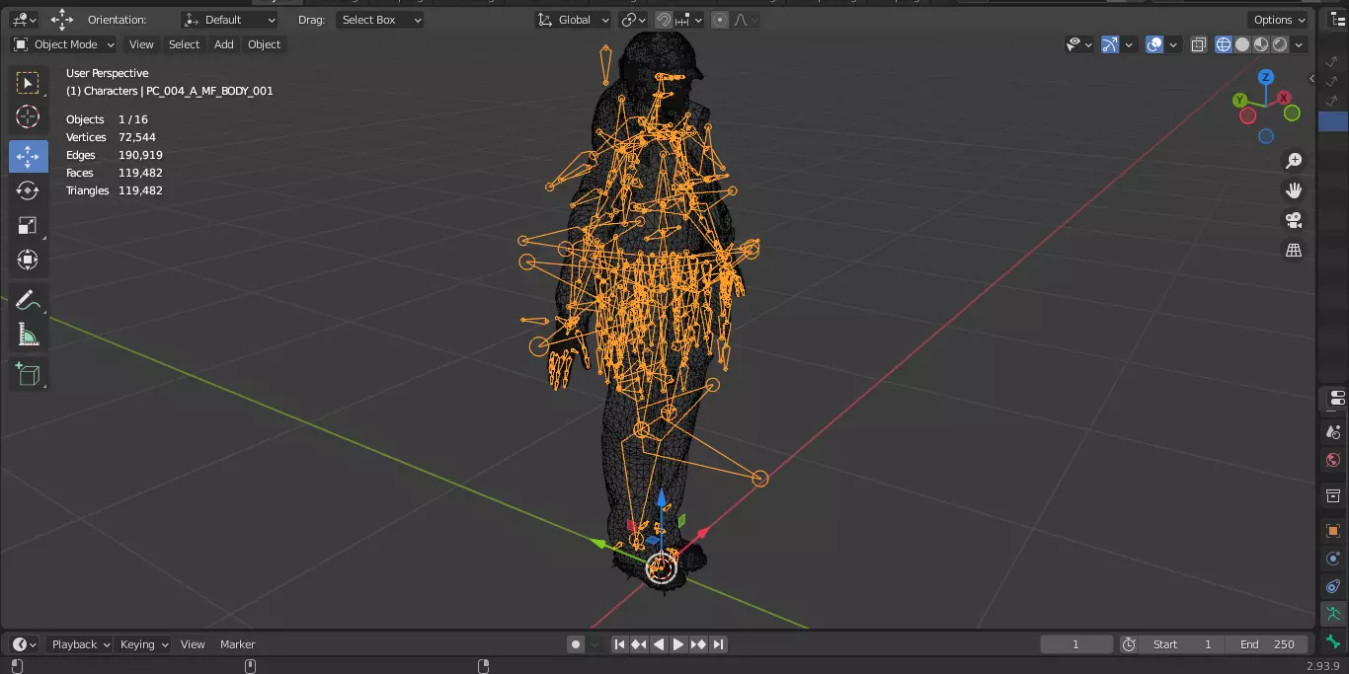Toggle proportional editing button
This screenshot has height=674, width=1349.
pyautogui.click(x=720, y=20)
